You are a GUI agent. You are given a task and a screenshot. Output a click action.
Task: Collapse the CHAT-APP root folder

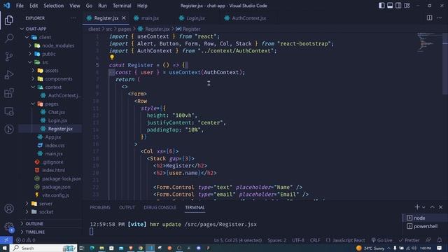point(22,29)
